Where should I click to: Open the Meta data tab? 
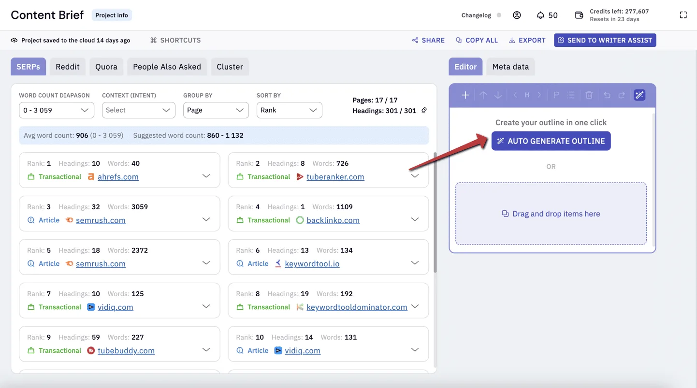coord(510,67)
